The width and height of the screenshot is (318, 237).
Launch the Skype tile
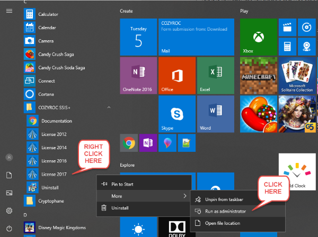177,114
